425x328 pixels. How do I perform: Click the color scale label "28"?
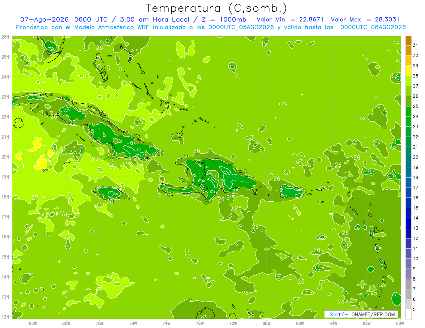[x=416, y=76]
